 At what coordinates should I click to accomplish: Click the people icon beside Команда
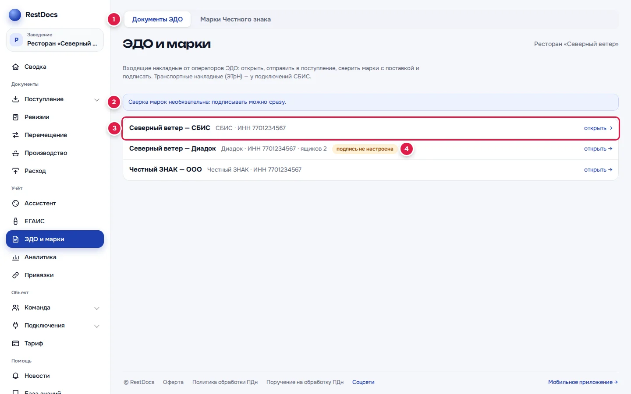click(16, 308)
